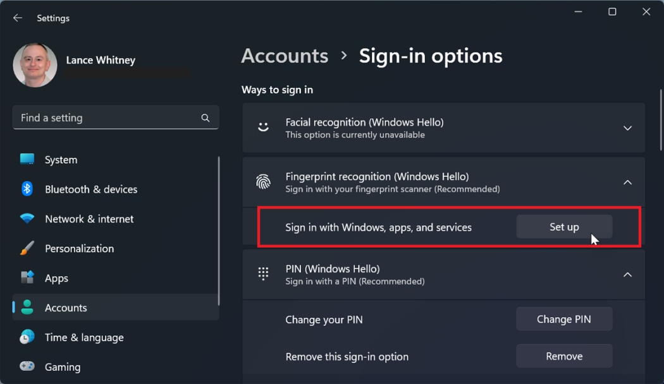664x384 pixels.
Task: Open the Accounts category in sidebar
Action: click(x=66, y=308)
